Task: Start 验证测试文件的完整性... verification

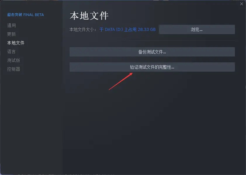Action: [152, 67]
